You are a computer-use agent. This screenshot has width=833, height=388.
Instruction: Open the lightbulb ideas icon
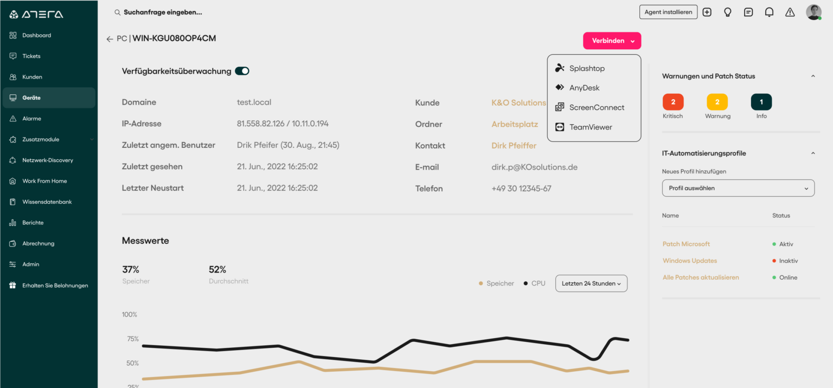[x=727, y=11]
